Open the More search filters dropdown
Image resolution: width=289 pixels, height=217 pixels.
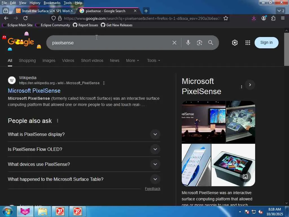pos(132,60)
